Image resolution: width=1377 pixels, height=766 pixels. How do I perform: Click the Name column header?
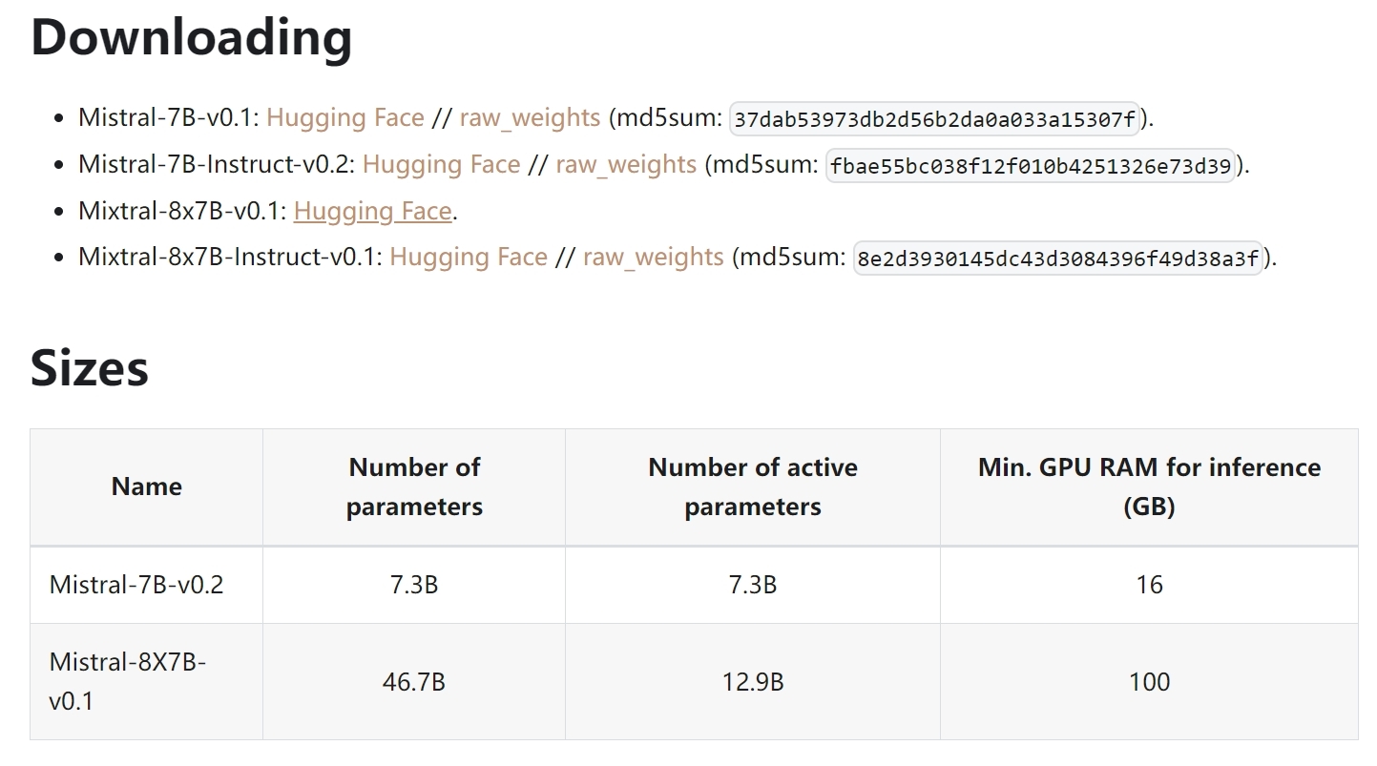tap(146, 487)
